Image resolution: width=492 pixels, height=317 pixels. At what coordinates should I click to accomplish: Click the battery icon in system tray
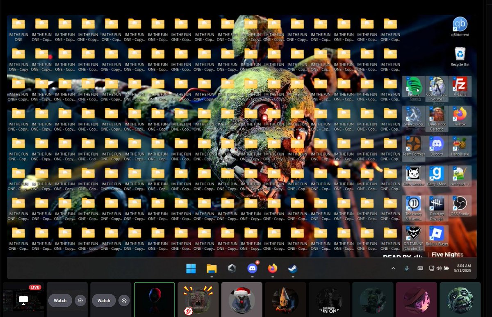click(447, 268)
